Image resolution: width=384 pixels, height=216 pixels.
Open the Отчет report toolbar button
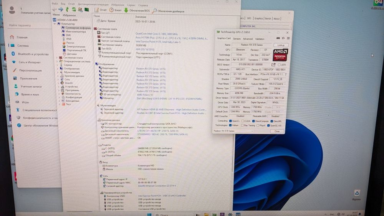(x=101, y=10)
